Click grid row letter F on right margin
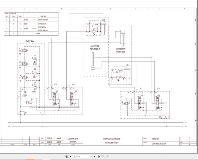The image size is (198, 160). [x=195, y=121]
